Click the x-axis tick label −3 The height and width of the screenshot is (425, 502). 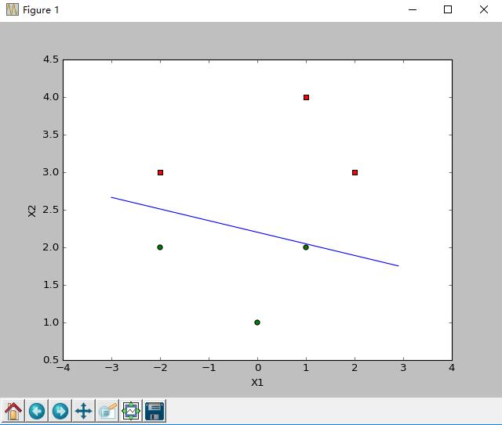pos(111,368)
